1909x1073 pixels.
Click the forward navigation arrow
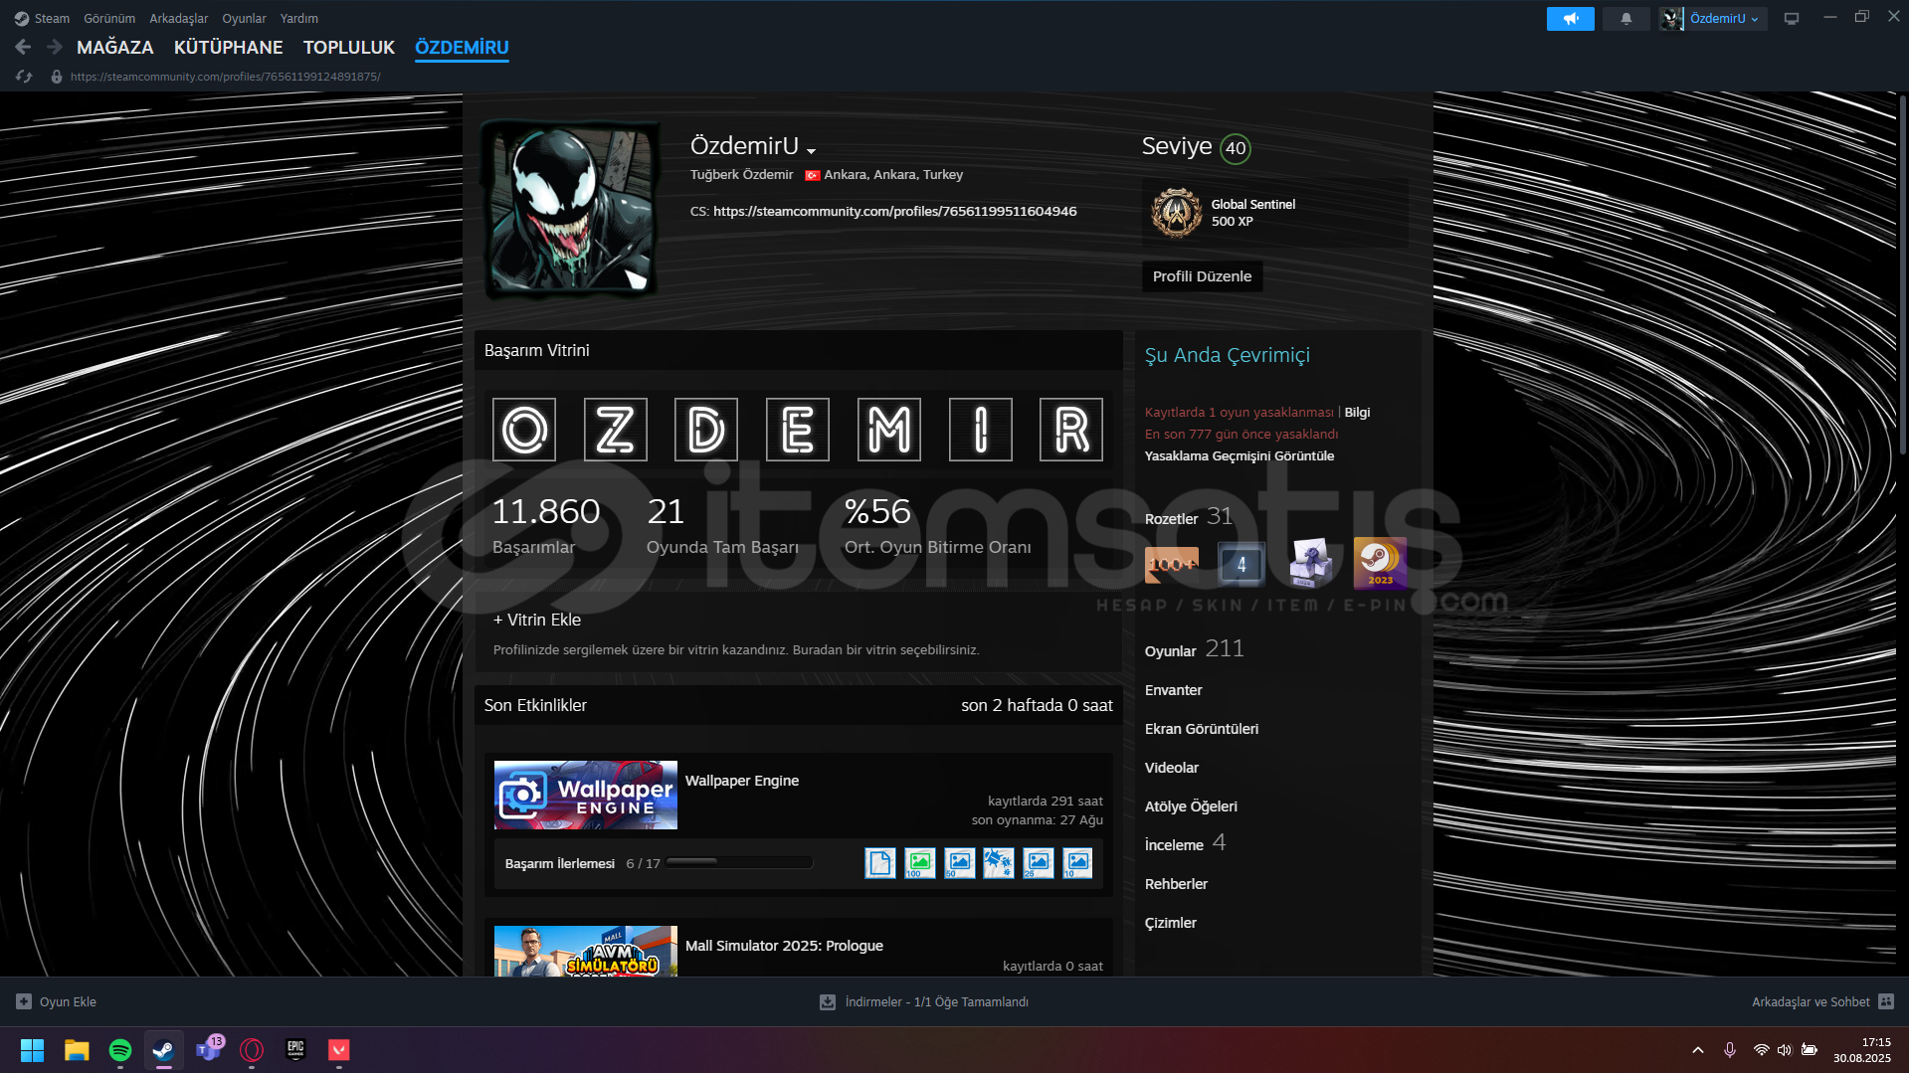click(55, 47)
